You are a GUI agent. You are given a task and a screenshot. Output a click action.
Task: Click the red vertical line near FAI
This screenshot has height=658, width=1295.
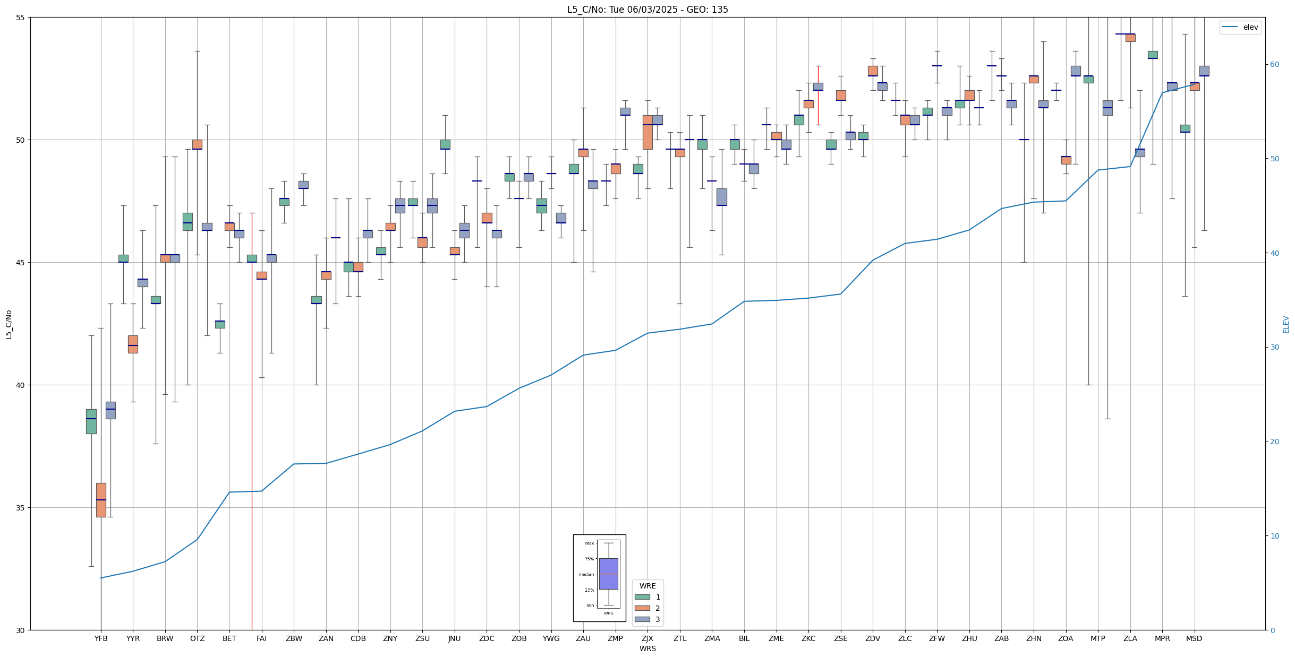pyautogui.click(x=252, y=425)
